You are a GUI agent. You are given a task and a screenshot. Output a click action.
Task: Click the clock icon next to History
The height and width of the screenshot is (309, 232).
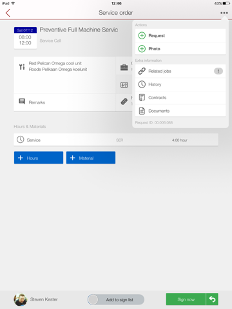click(x=142, y=84)
